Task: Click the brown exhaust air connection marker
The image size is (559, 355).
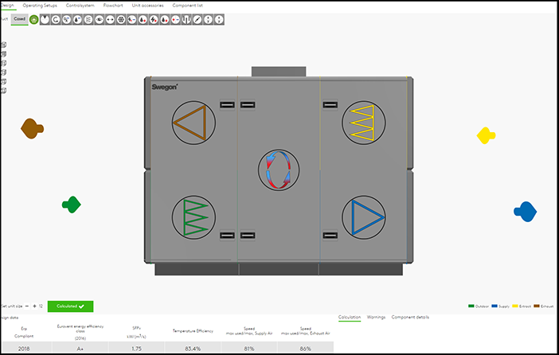Action: coord(31,127)
